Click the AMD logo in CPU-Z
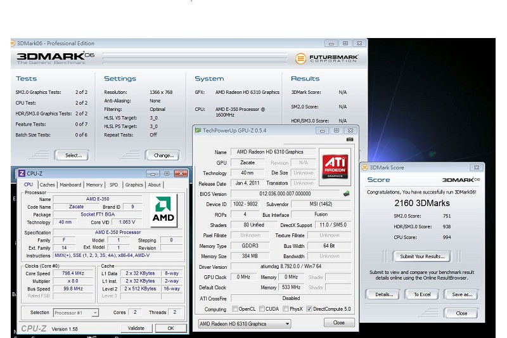The image size is (507, 338). (164, 211)
